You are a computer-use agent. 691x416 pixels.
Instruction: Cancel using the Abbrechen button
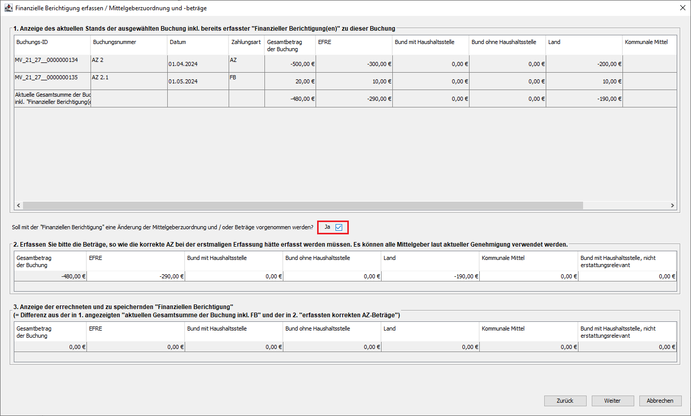(660, 401)
